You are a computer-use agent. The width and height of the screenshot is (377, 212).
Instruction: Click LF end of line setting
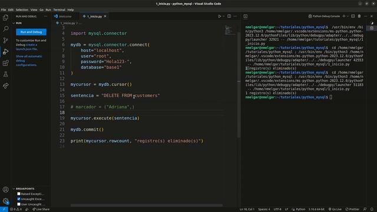tap(286, 210)
